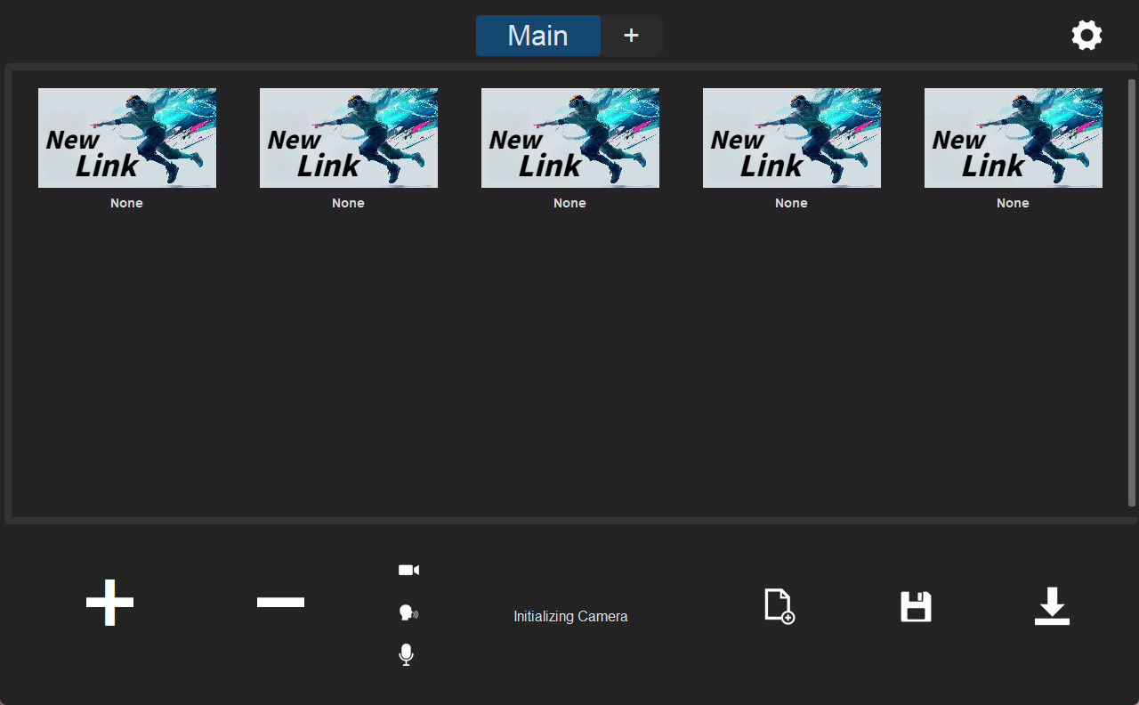Click the None label under the last thumbnail

[1013, 203]
